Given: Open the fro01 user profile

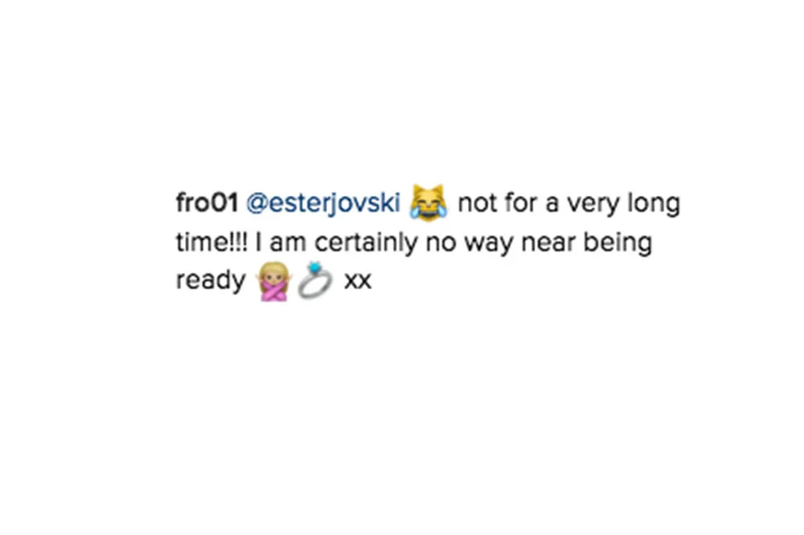Looking at the screenshot, I should (x=207, y=202).
